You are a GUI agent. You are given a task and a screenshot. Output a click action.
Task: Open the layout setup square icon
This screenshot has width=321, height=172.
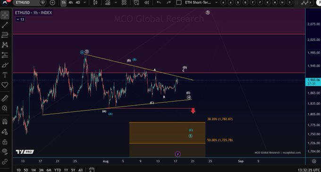pos(179,3)
